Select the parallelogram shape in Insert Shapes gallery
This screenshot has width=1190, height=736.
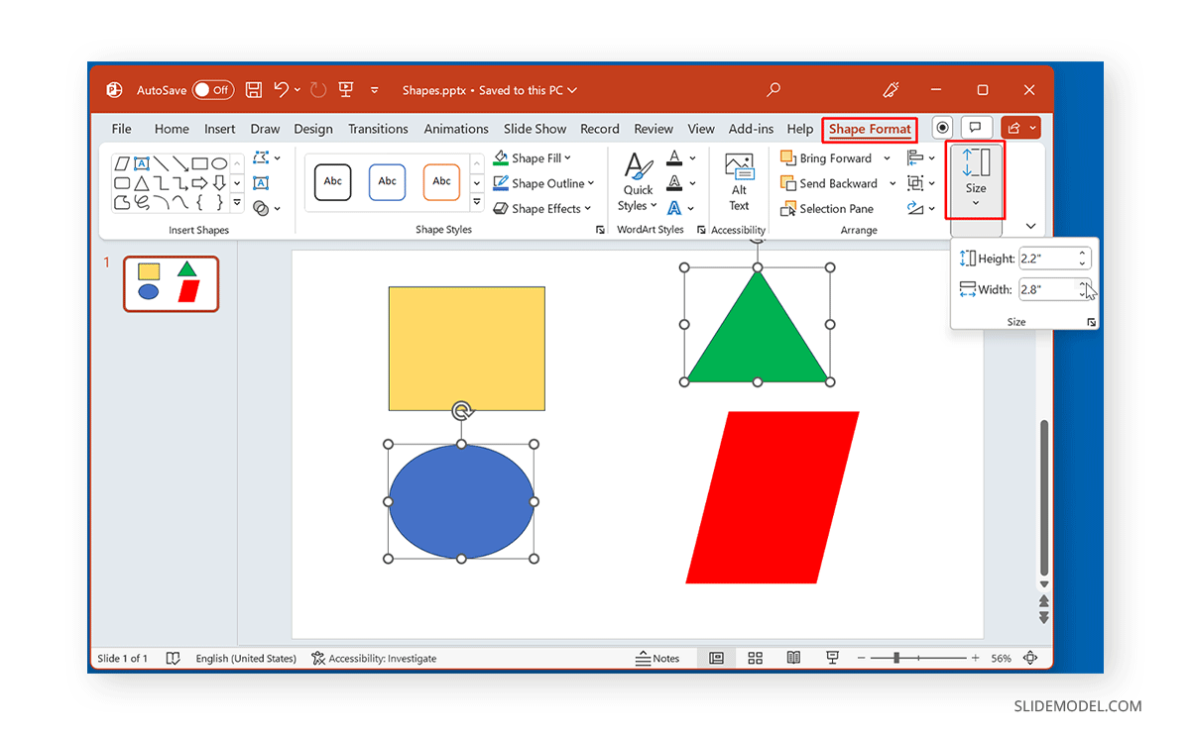pos(122,163)
